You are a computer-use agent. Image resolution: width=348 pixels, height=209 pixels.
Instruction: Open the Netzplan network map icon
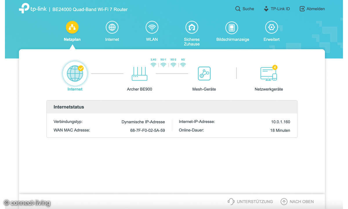pyautogui.click(x=72, y=28)
